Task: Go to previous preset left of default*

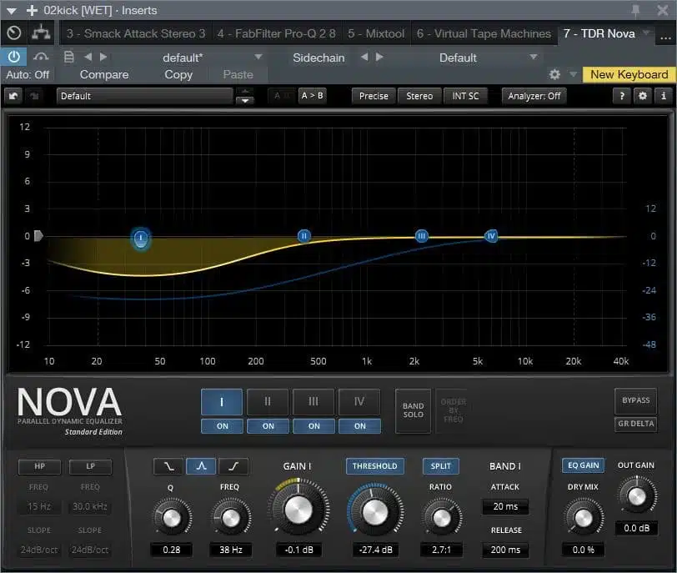Action: pos(88,57)
